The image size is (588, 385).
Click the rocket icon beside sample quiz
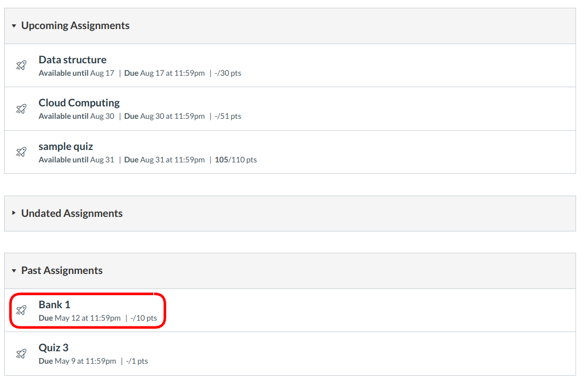click(21, 152)
